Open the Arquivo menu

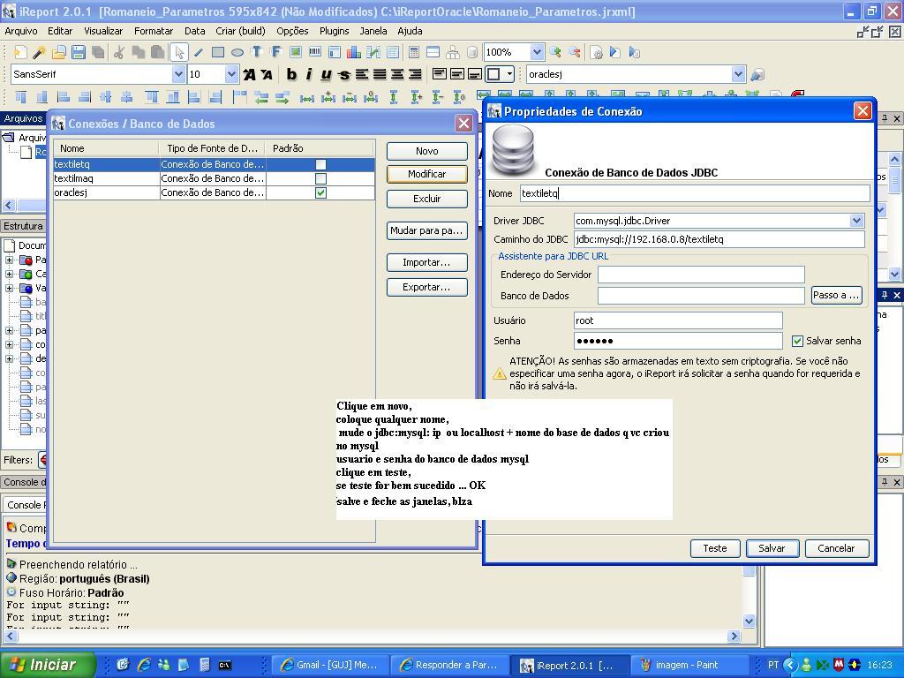21,31
